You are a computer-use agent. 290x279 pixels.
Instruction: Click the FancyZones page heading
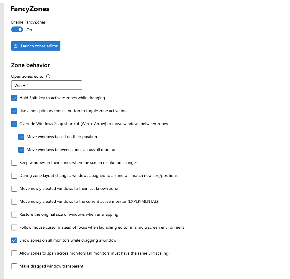(x=30, y=9)
